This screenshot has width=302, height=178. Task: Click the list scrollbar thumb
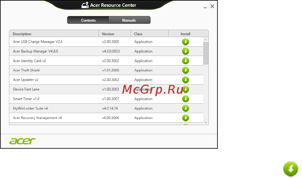pyautogui.click(x=206, y=53)
